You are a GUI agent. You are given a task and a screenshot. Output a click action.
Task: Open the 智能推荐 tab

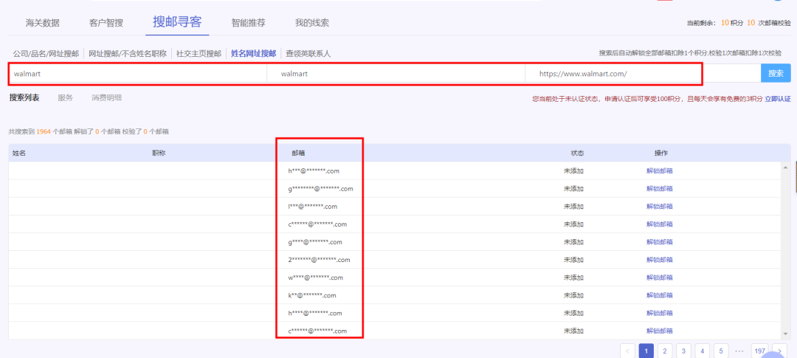[248, 23]
